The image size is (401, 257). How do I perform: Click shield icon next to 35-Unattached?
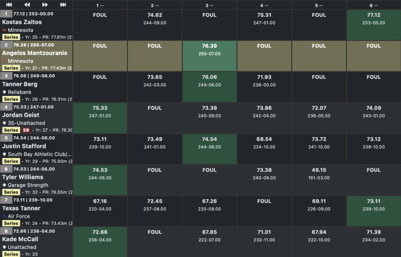pos(5,123)
